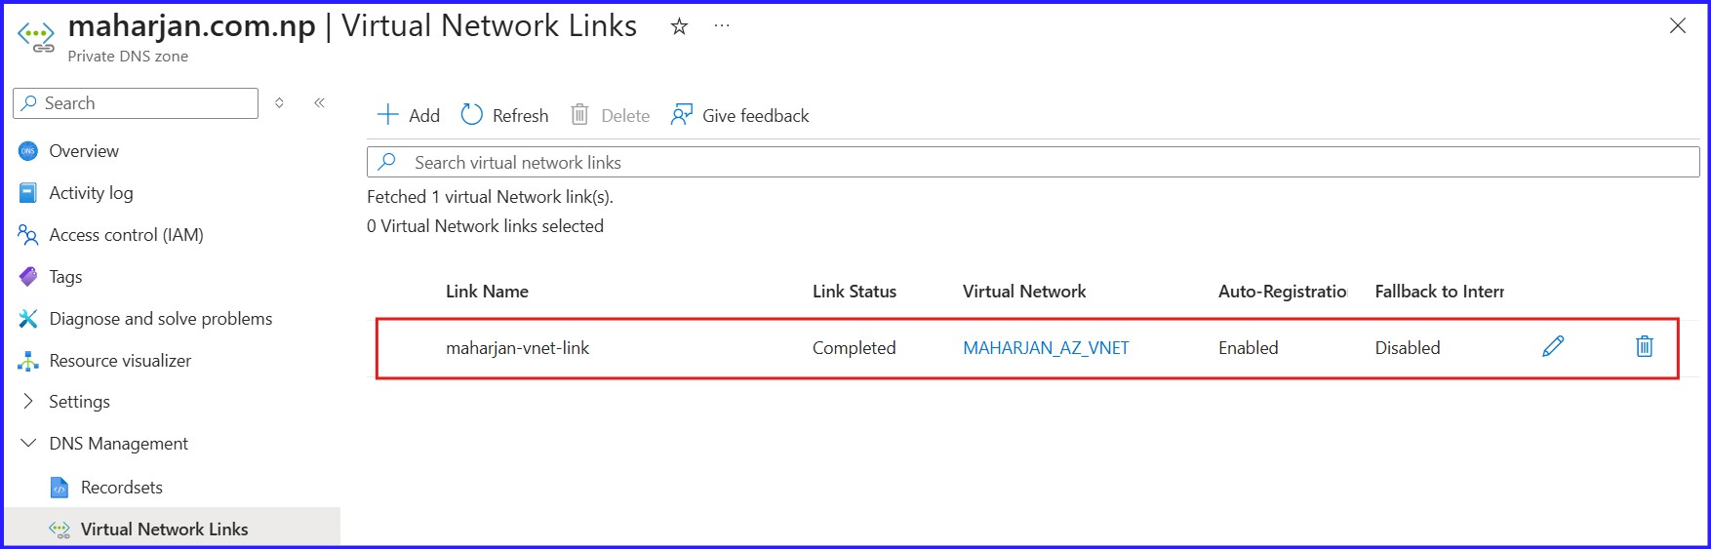Refresh the virtual network links list
Image resolution: width=1711 pixels, height=549 pixels.
pos(504,115)
